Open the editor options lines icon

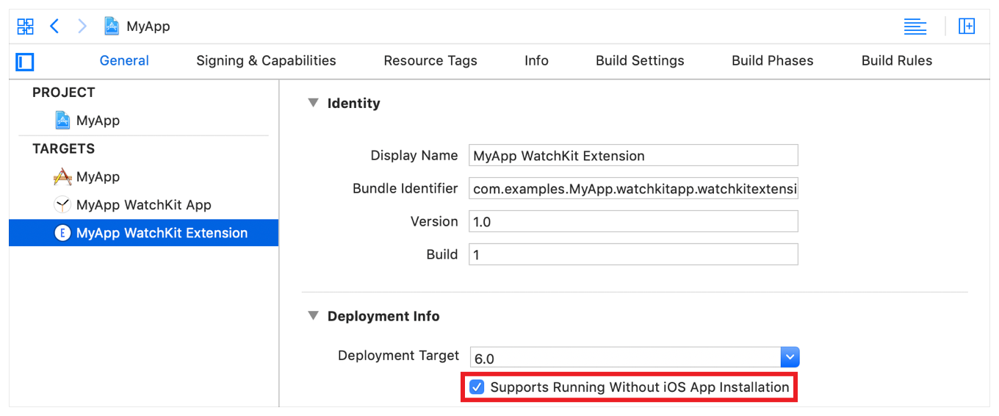click(915, 26)
